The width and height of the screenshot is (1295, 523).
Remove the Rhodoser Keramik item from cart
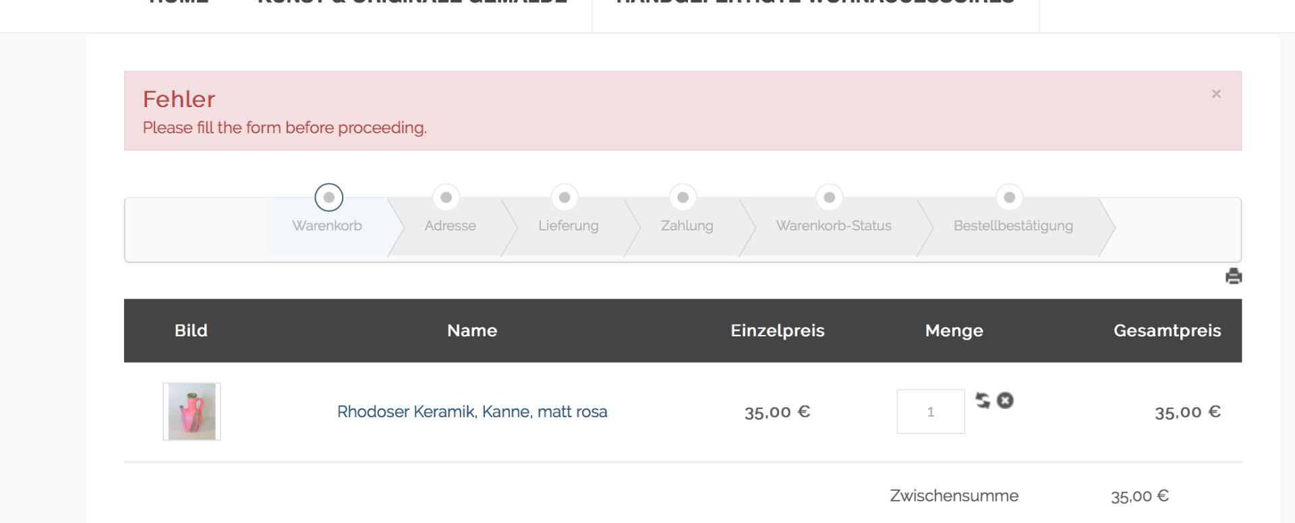1005,400
